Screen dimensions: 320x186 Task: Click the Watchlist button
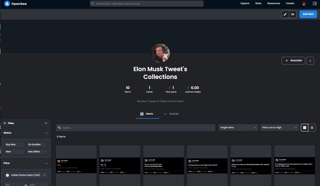293,61
